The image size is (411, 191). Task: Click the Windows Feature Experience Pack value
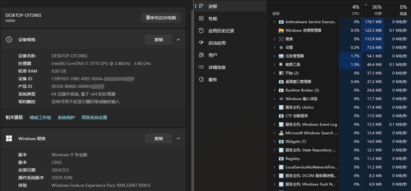pos(101,185)
